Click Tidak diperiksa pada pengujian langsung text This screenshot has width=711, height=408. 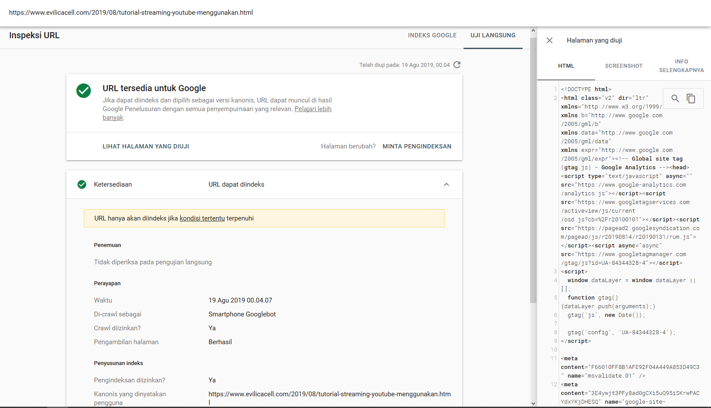coord(153,262)
